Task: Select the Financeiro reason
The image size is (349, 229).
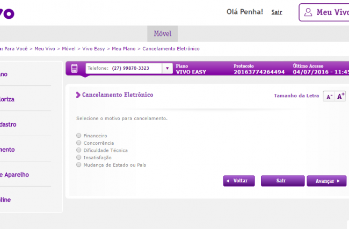Action: tap(78, 135)
